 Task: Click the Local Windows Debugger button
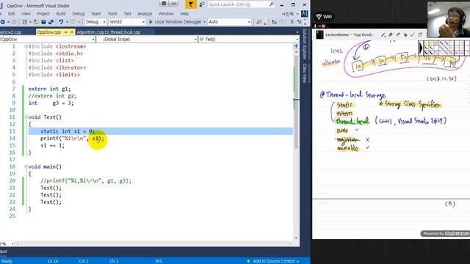[178, 22]
